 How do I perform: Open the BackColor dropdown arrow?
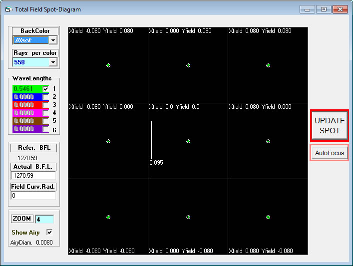tap(53, 40)
